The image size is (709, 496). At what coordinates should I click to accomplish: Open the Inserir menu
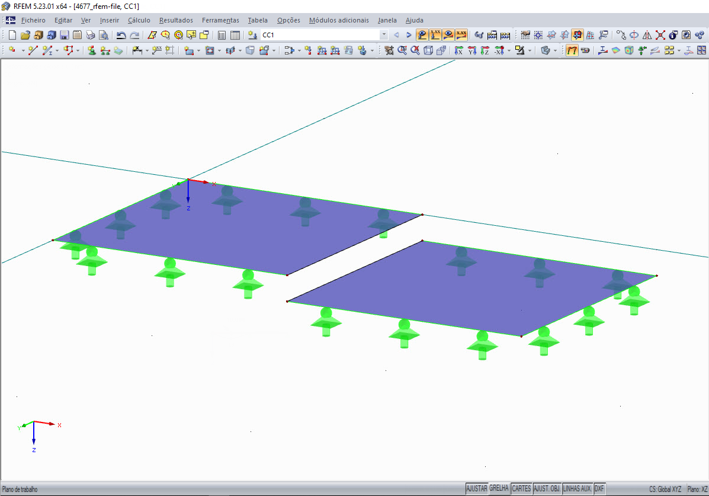coord(110,20)
